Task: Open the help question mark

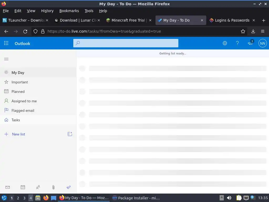Action: pos(237,43)
